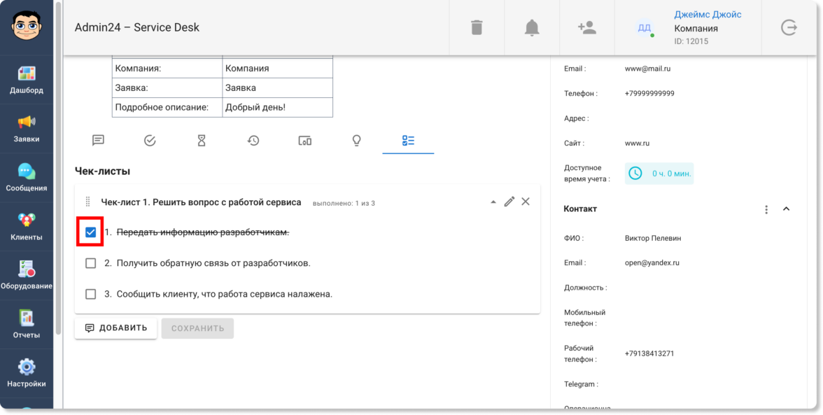The image size is (823, 415).
Task: Uncheck 'Передать информацию разработчикам' checkbox
Action: click(91, 232)
